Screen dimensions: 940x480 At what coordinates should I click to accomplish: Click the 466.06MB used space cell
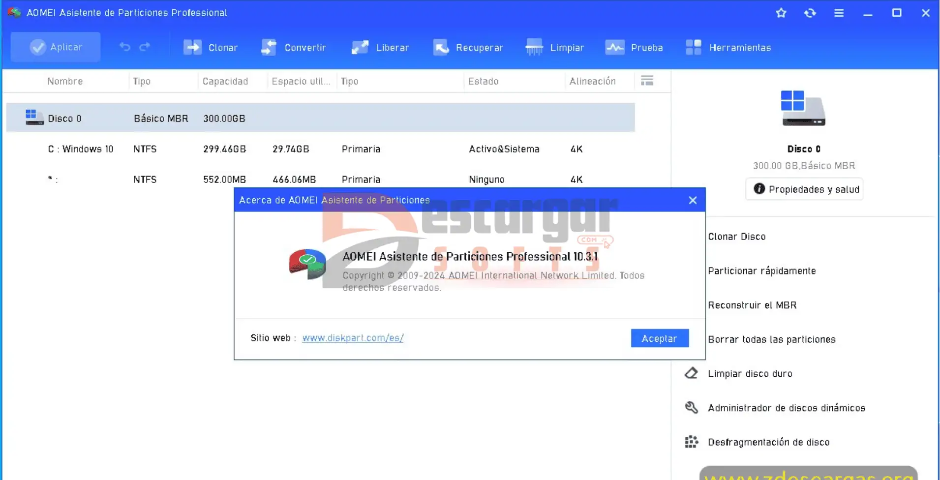[x=294, y=180]
